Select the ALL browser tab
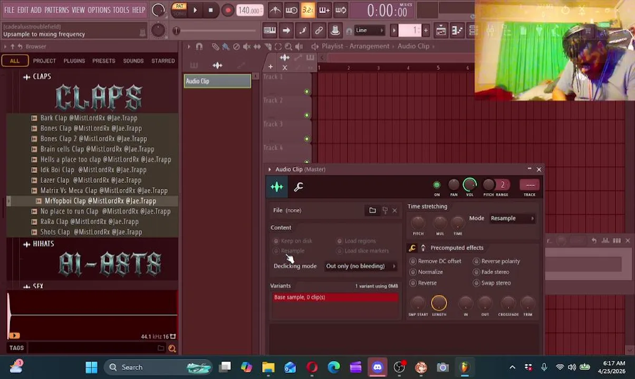635x379 pixels. [15, 61]
